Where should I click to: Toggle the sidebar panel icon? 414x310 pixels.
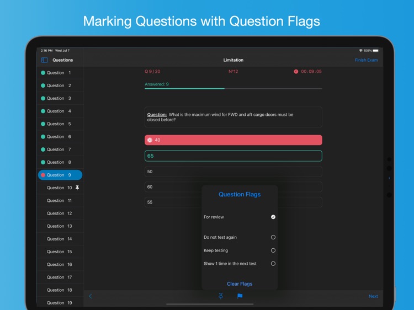point(44,60)
